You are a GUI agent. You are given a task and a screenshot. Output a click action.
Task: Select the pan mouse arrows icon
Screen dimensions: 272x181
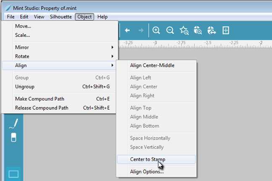coord(212,31)
